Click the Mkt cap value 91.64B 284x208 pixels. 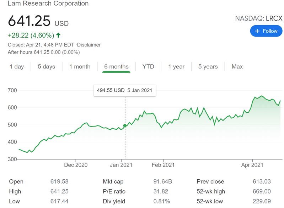tap(162, 182)
